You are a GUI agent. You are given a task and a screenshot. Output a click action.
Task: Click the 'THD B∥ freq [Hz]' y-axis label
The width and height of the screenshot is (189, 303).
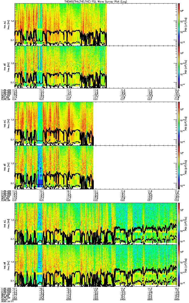(x=6, y=167)
